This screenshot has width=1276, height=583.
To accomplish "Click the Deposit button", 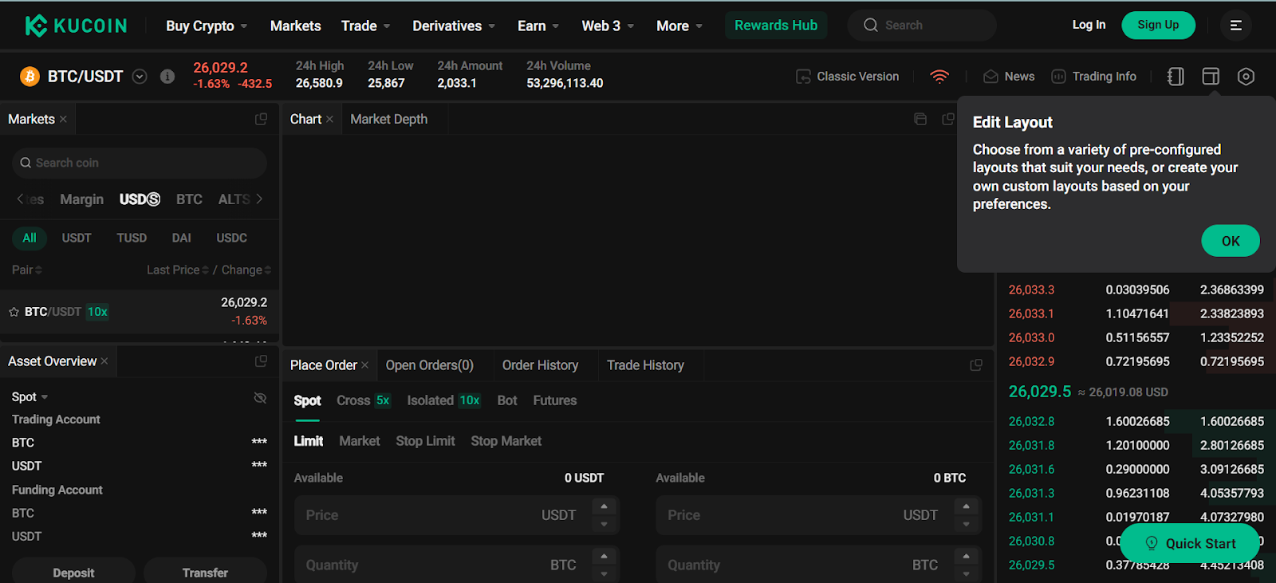I will coord(73,571).
